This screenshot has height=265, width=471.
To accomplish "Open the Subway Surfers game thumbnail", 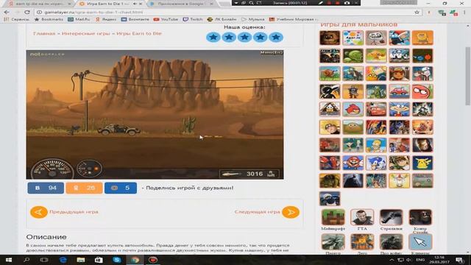I will tap(399, 74).
